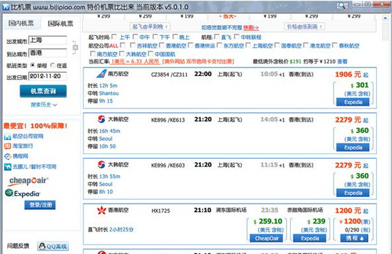Sort by 起飞由早到晚
Screen dimensions: 392x254
coord(150,26)
